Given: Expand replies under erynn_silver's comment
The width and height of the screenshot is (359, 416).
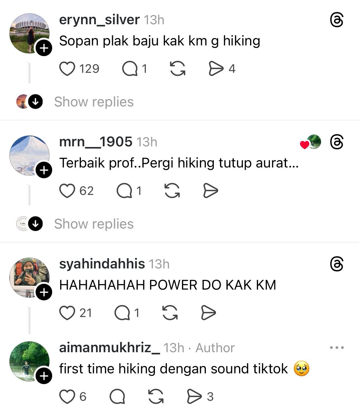Looking at the screenshot, I should tap(94, 102).
